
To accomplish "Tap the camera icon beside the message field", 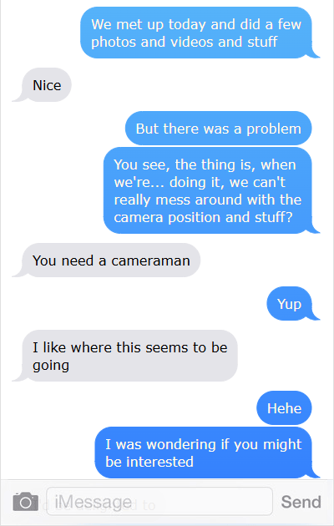I will pyautogui.click(x=26, y=502).
